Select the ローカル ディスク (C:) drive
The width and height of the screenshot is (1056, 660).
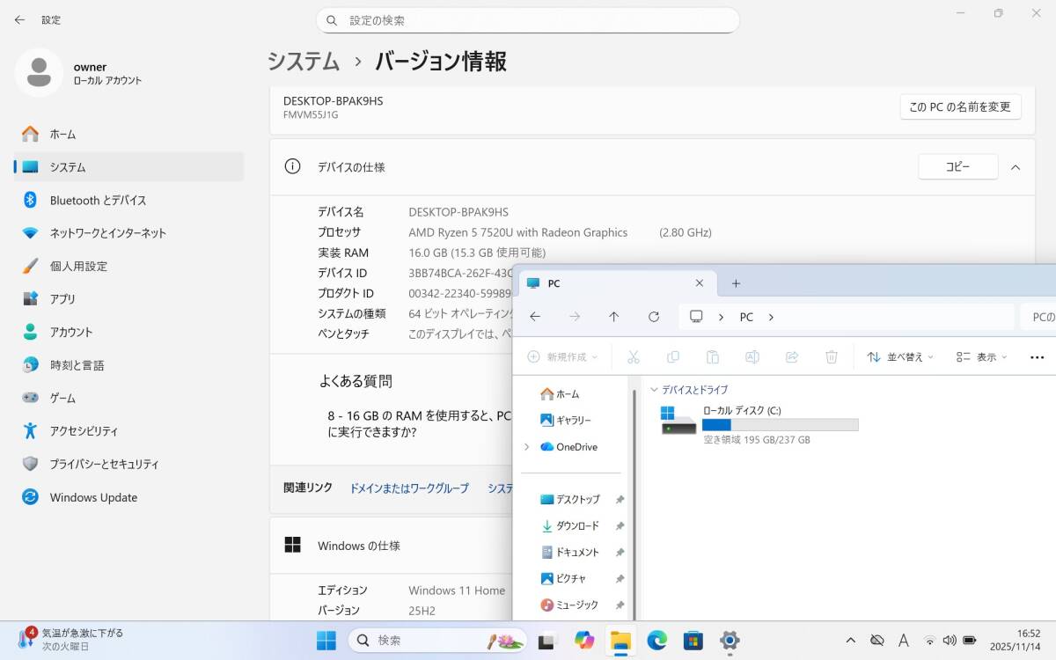pos(759,423)
